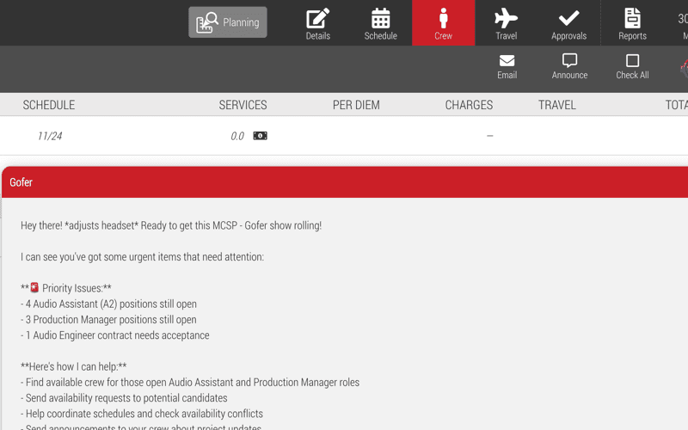Click the PER DIEM column header
The image size is (688, 430).
click(356, 105)
